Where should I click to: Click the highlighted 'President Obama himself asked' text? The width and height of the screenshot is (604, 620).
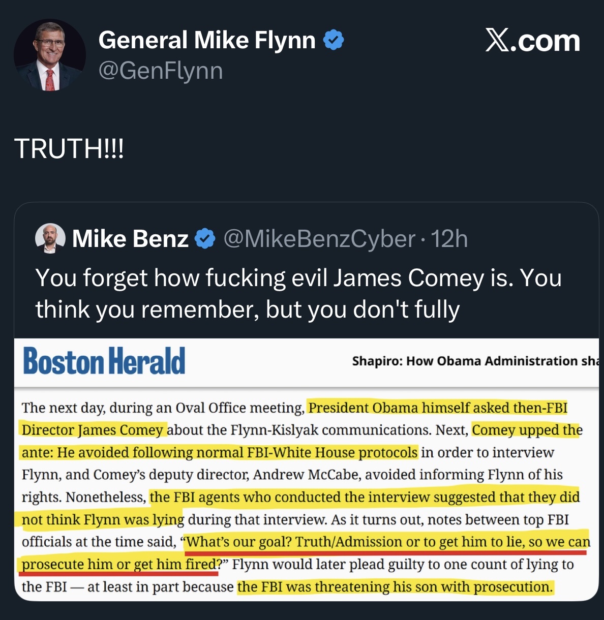[x=438, y=408]
